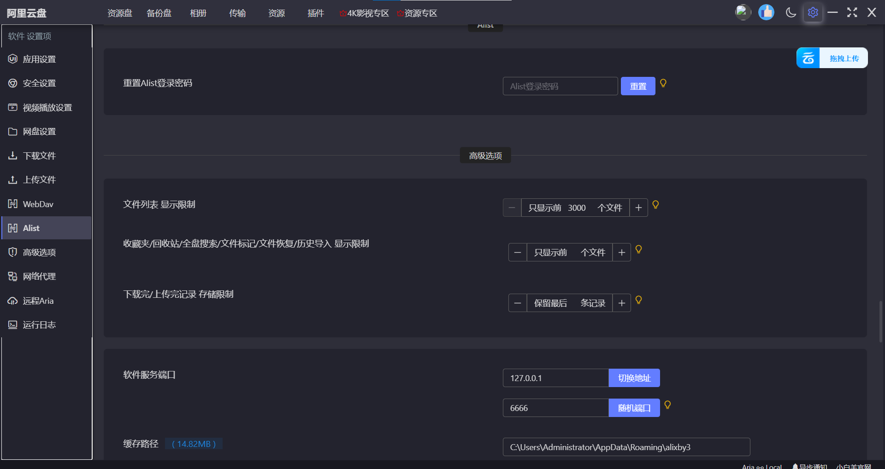Increase 收藏夹/回收站 显示限制 value
Screen dimensions: 885x469
click(x=622, y=252)
